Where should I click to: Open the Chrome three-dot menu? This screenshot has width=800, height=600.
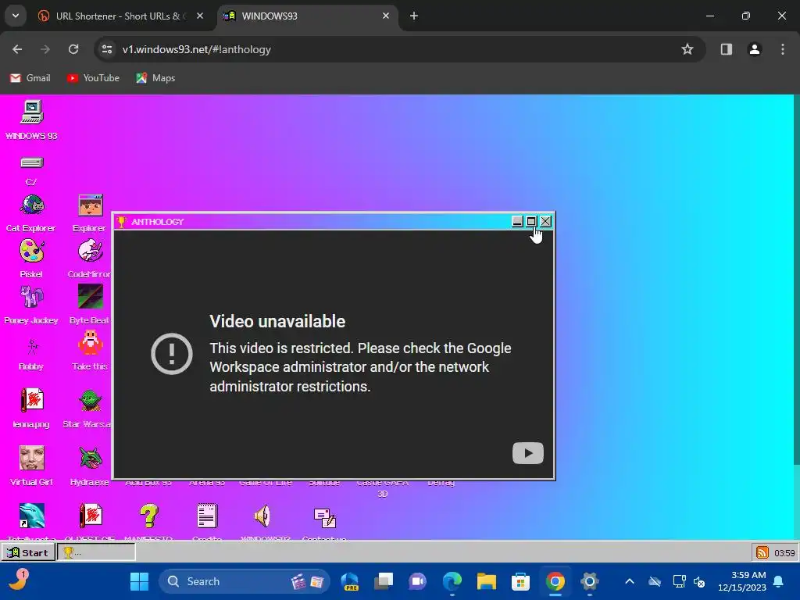(783, 49)
